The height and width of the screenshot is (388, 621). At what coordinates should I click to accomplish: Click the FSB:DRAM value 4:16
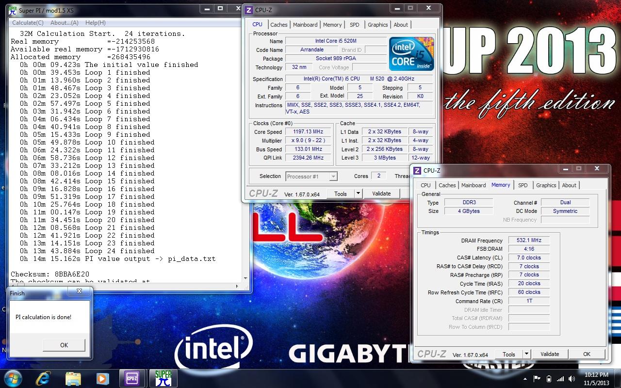pos(529,249)
